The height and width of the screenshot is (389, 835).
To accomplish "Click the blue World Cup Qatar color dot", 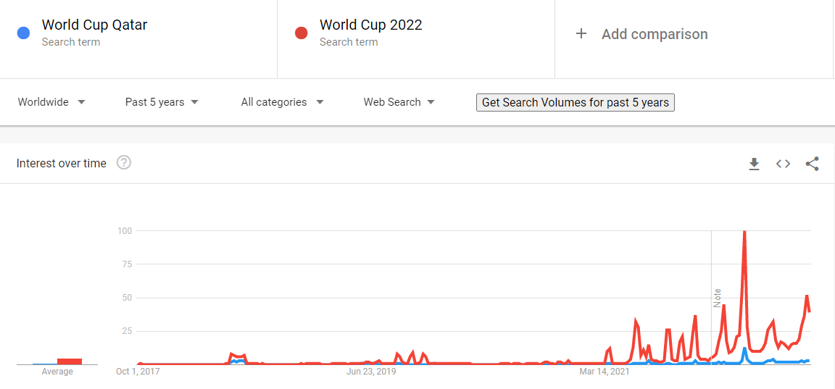I will [23, 33].
